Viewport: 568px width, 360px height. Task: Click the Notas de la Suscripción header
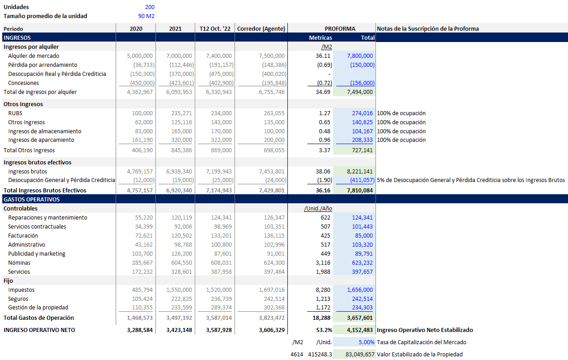[427, 29]
